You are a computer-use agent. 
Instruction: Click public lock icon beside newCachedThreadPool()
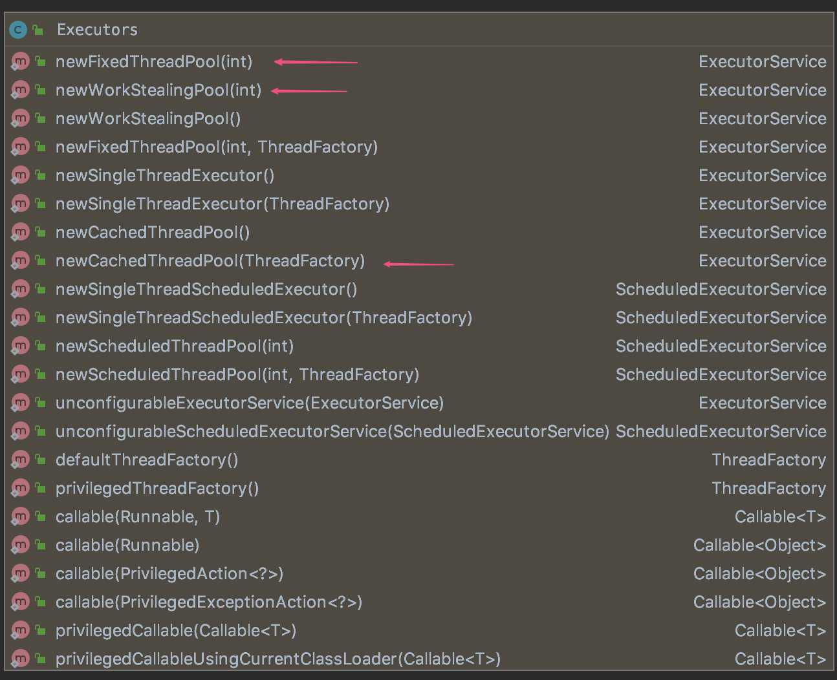point(40,232)
